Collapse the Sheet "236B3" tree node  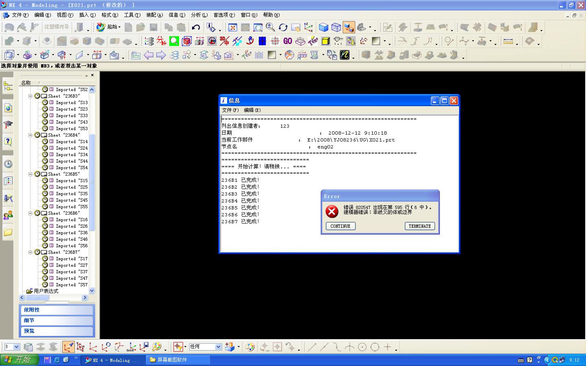pos(30,96)
